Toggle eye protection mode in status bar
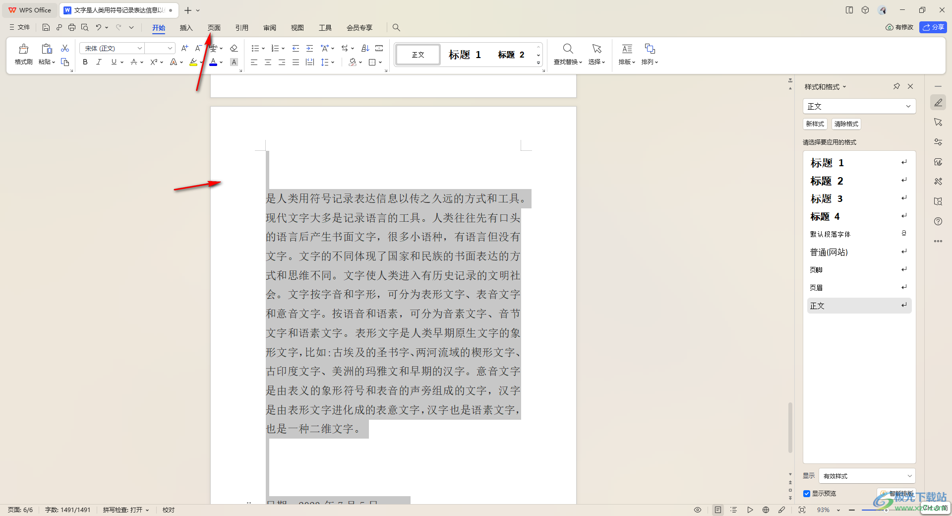Screen dimensions: 952x516 coord(698,510)
